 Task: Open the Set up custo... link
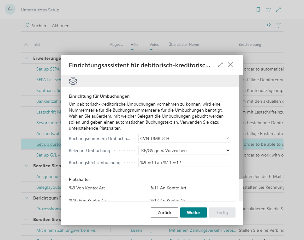[x=49, y=144]
